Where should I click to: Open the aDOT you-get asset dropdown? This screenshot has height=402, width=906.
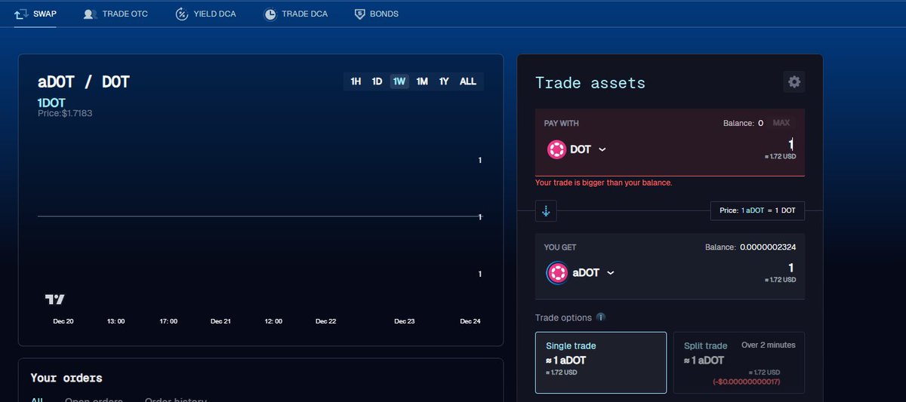click(581, 272)
